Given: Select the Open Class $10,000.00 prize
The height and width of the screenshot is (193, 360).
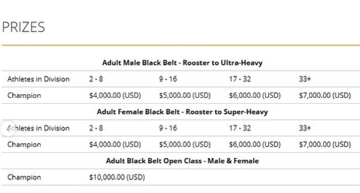Looking at the screenshot, I should click(117, 177).
